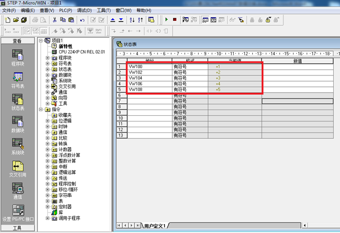
Task: Click the green Run PLC icon
Action: point(166,20)
